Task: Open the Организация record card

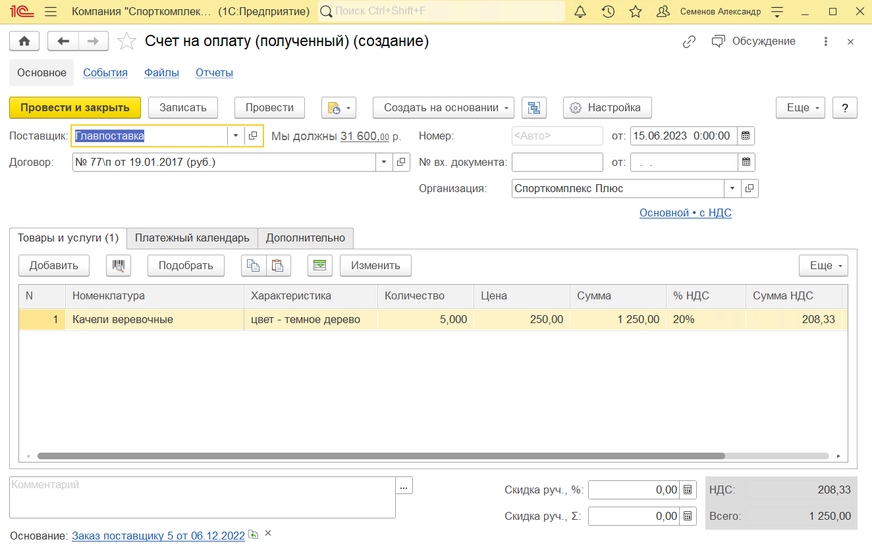Action: click(749, 189)
